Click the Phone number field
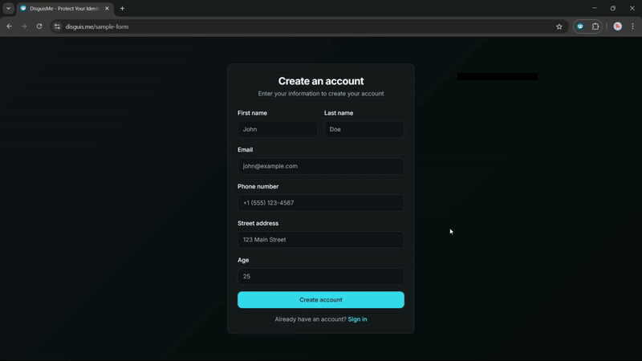 coord(320,203)
